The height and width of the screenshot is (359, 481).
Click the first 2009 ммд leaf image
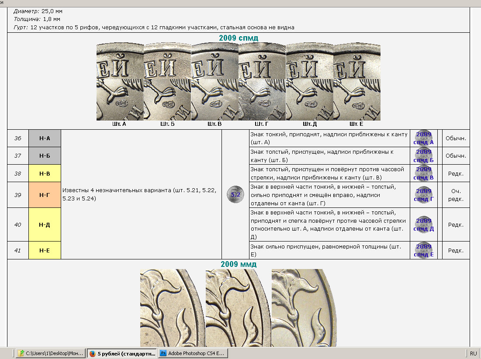(x=173, y=308)
